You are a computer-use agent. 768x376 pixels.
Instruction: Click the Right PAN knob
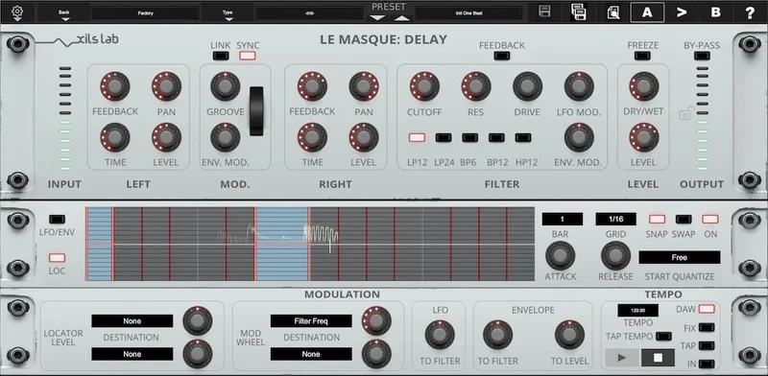364,86
